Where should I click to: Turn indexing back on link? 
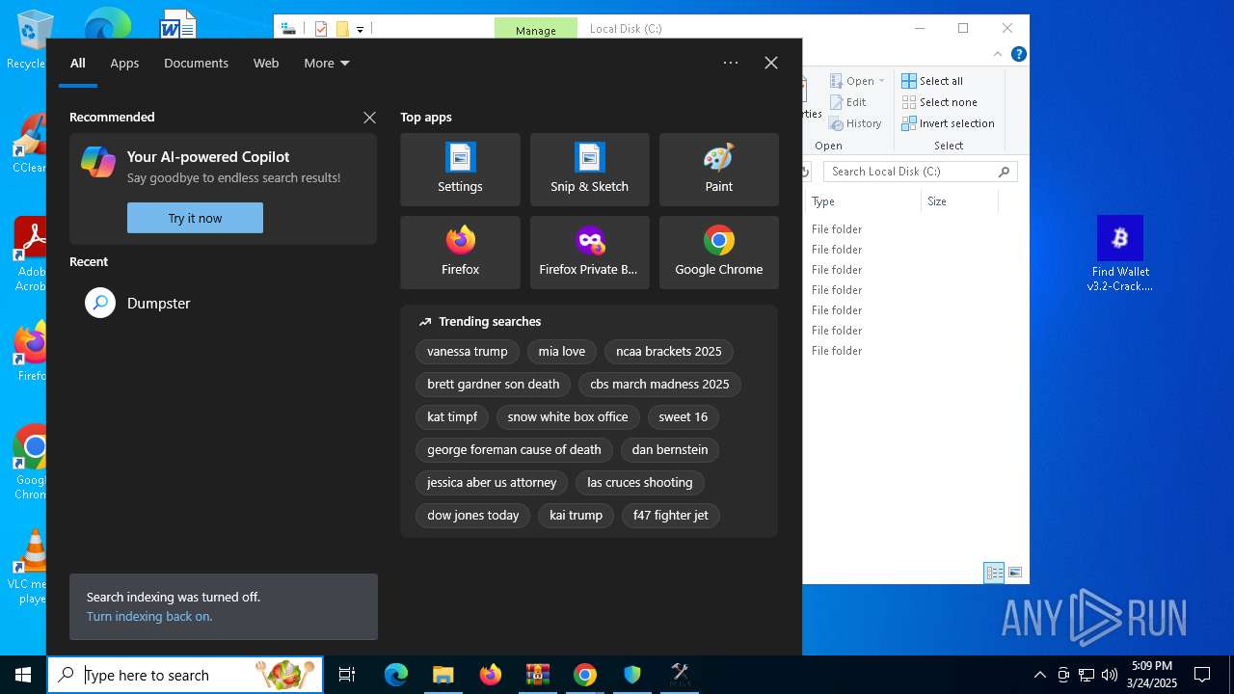[149, 616]
